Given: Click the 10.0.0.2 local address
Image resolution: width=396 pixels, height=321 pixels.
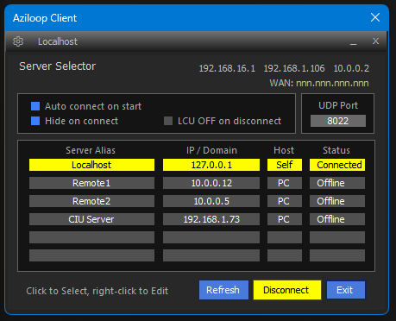Looking at the screenshot, I should [351, 68].
